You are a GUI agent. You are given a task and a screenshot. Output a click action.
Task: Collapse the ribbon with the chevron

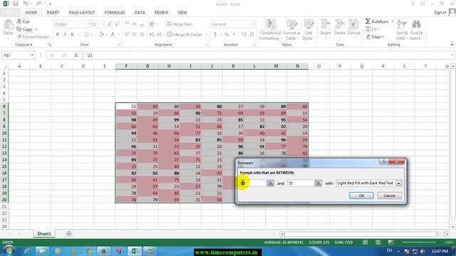click(x=451, y=45)
